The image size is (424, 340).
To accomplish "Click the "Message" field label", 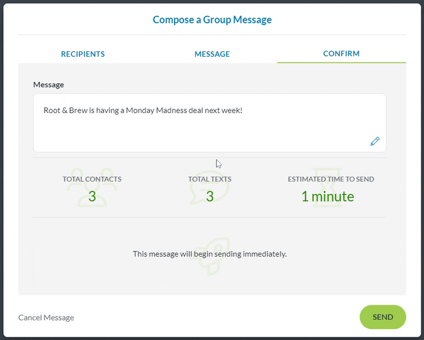I will tap(49, 85).
